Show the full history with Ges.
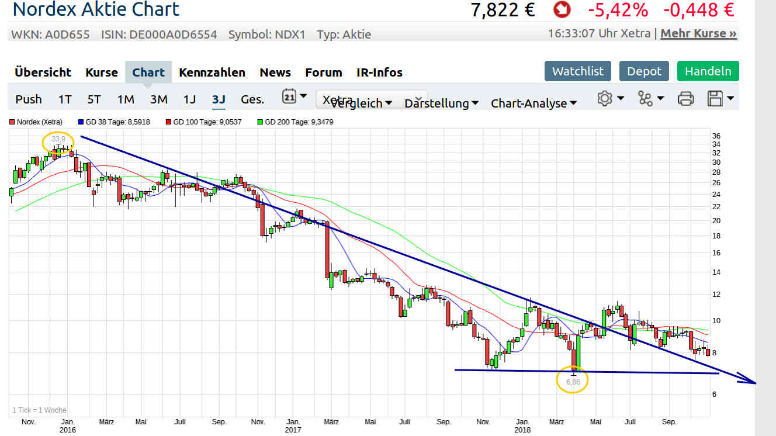 [252, 99]
